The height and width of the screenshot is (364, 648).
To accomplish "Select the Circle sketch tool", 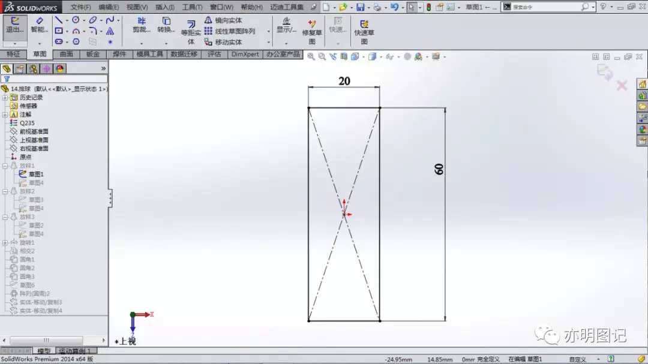I will [x=76, y=20].
